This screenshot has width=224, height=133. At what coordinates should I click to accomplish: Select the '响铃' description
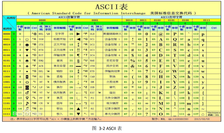tap(59, 71)
